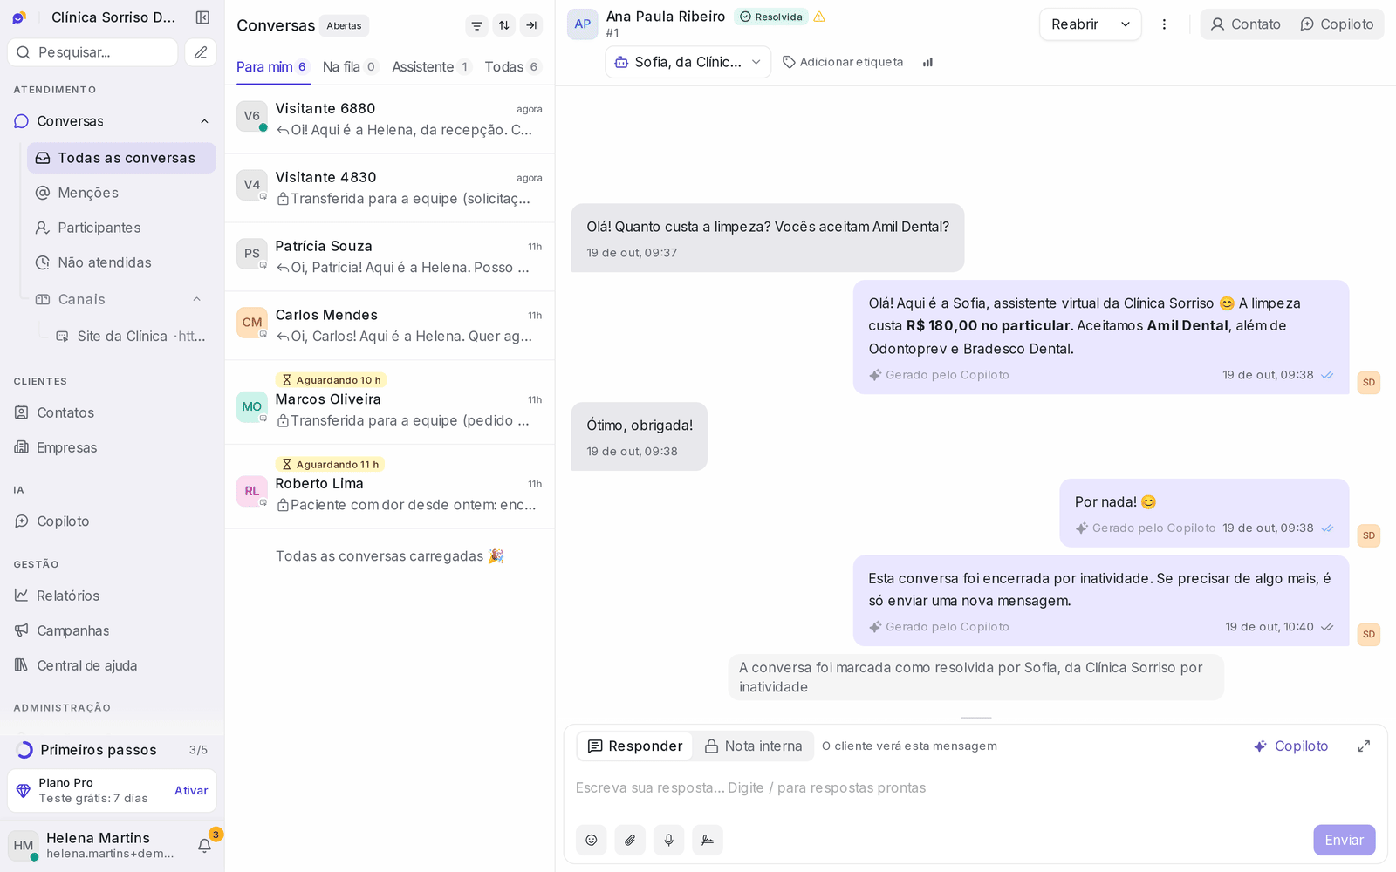1396x872 pixels.
Task: Click Ana Paula Ribeiro AP avatar
Action: click(x=583, y=24)
